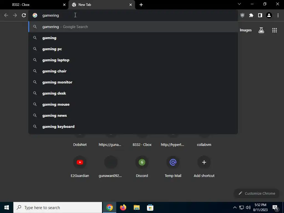This screenshot has width=284, height=213.
Task: Open the Extensions puzzle piece menu
Action: click(251, 16)
